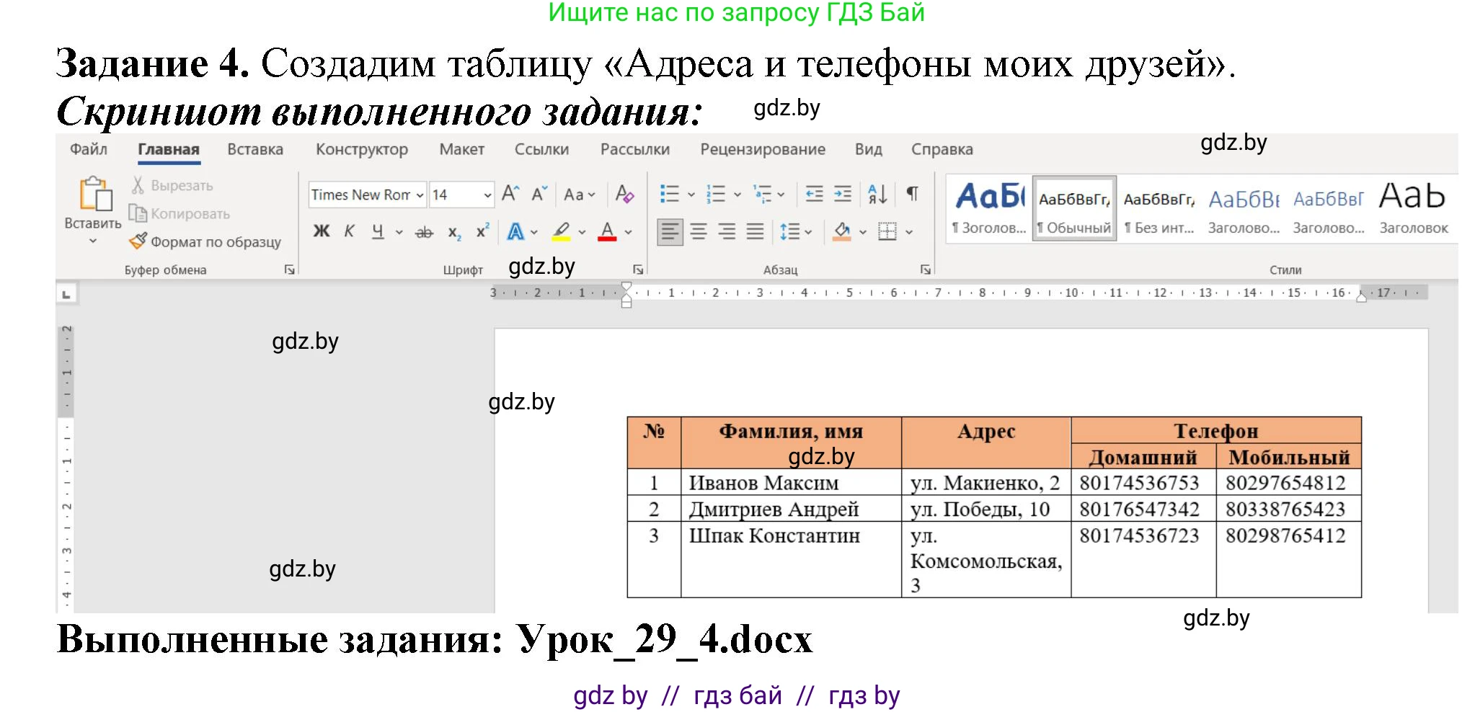
Task: Toggle strikethrough formatting
Action: point(424,231)
